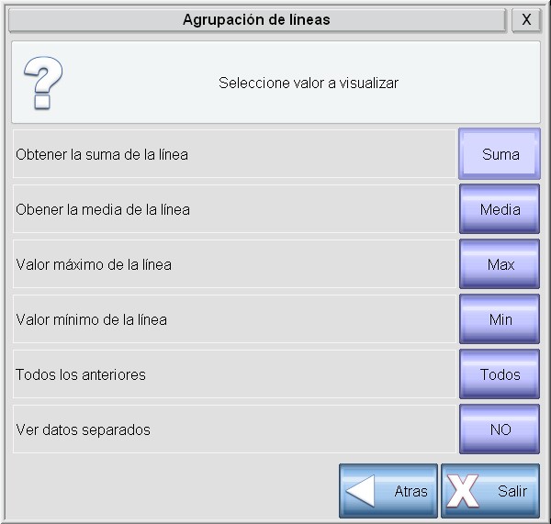Exit using the Salir button label

click(512, 491)
